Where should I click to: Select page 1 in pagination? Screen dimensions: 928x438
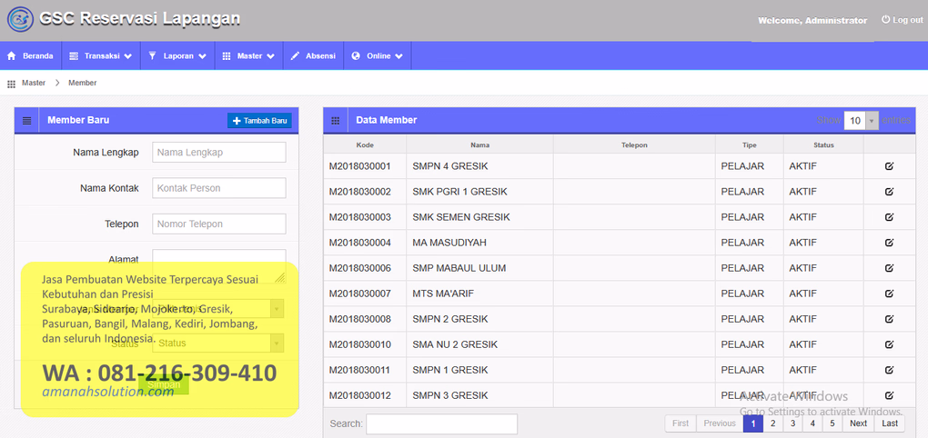(752, 423)
